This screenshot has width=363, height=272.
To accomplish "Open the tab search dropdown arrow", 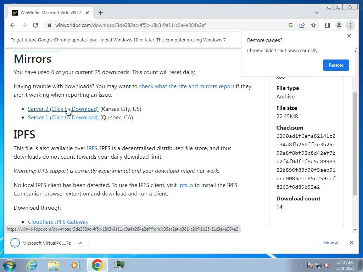I will click(x=317, y=13).
